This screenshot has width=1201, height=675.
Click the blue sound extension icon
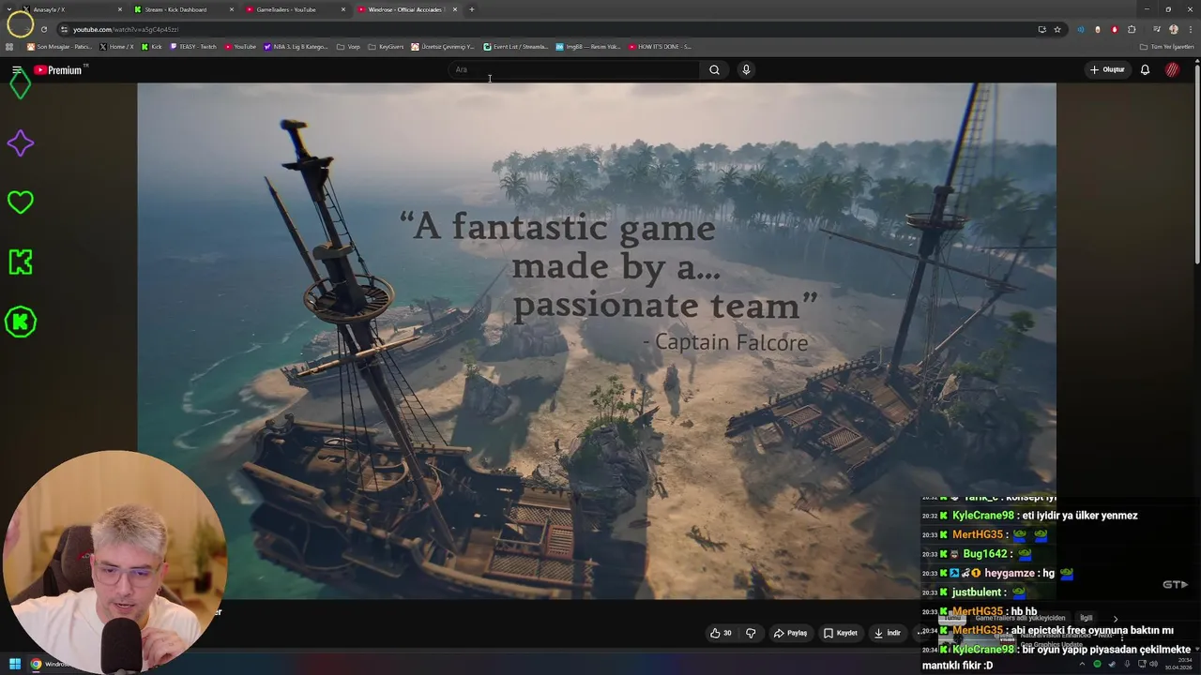click(1081, 29)
